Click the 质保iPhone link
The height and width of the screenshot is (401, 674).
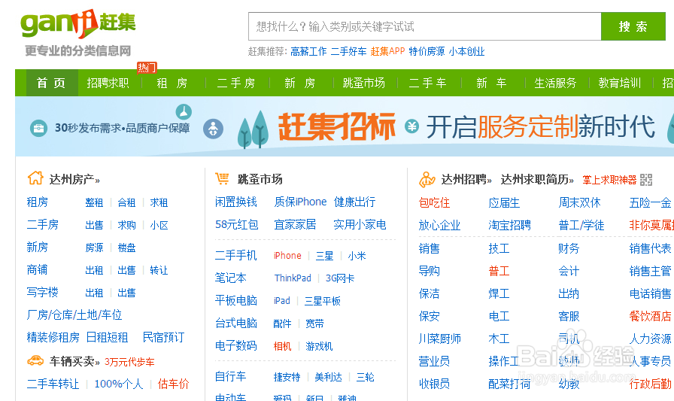[x=300, y=202]
